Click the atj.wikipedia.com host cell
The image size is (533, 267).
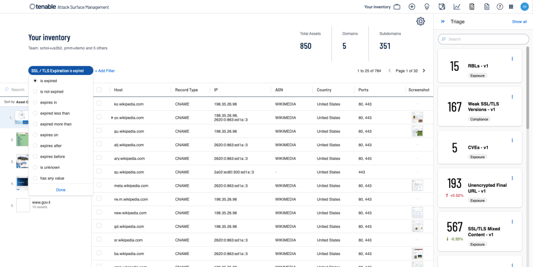click(x=129, y=145)
